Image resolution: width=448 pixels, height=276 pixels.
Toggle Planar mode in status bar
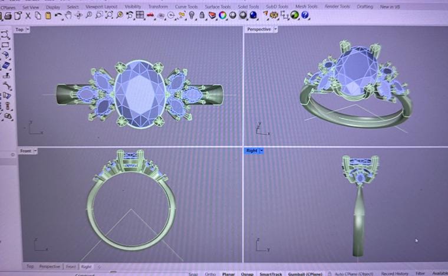(x=229, y=274)
